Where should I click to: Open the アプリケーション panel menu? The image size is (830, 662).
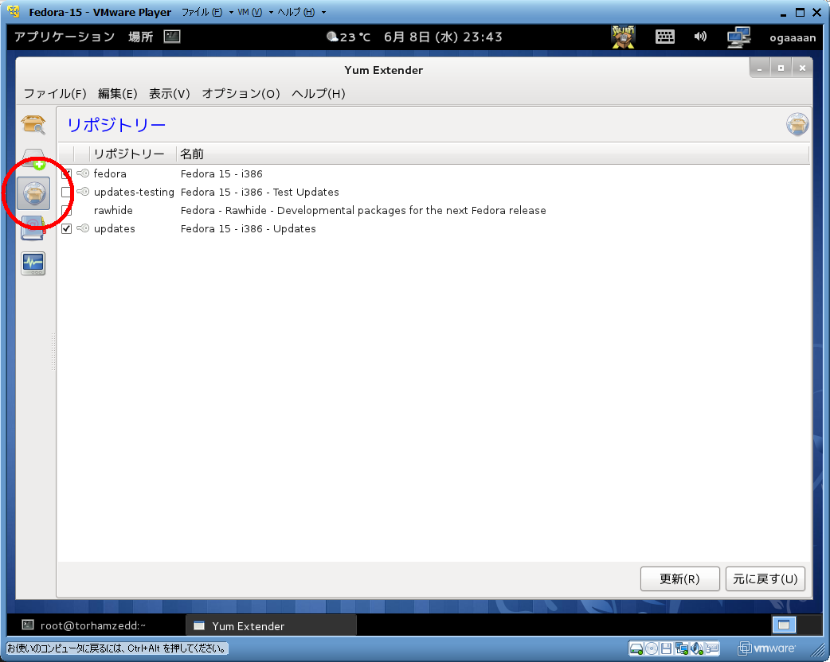click(x=65, y=37)
